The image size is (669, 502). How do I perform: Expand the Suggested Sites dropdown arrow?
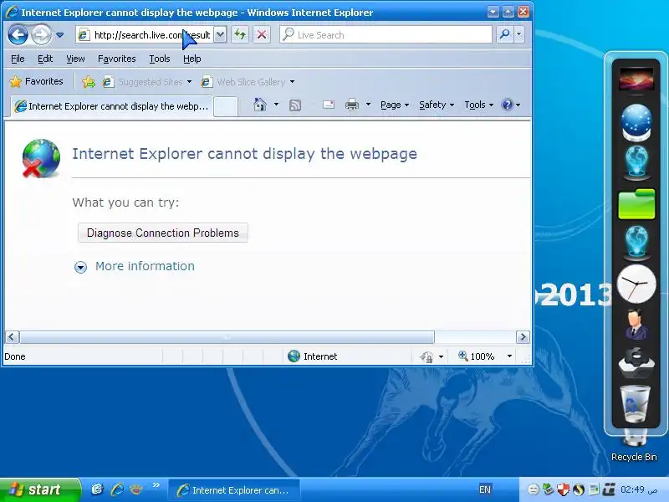pyautogui.click(x=189, y=81)
